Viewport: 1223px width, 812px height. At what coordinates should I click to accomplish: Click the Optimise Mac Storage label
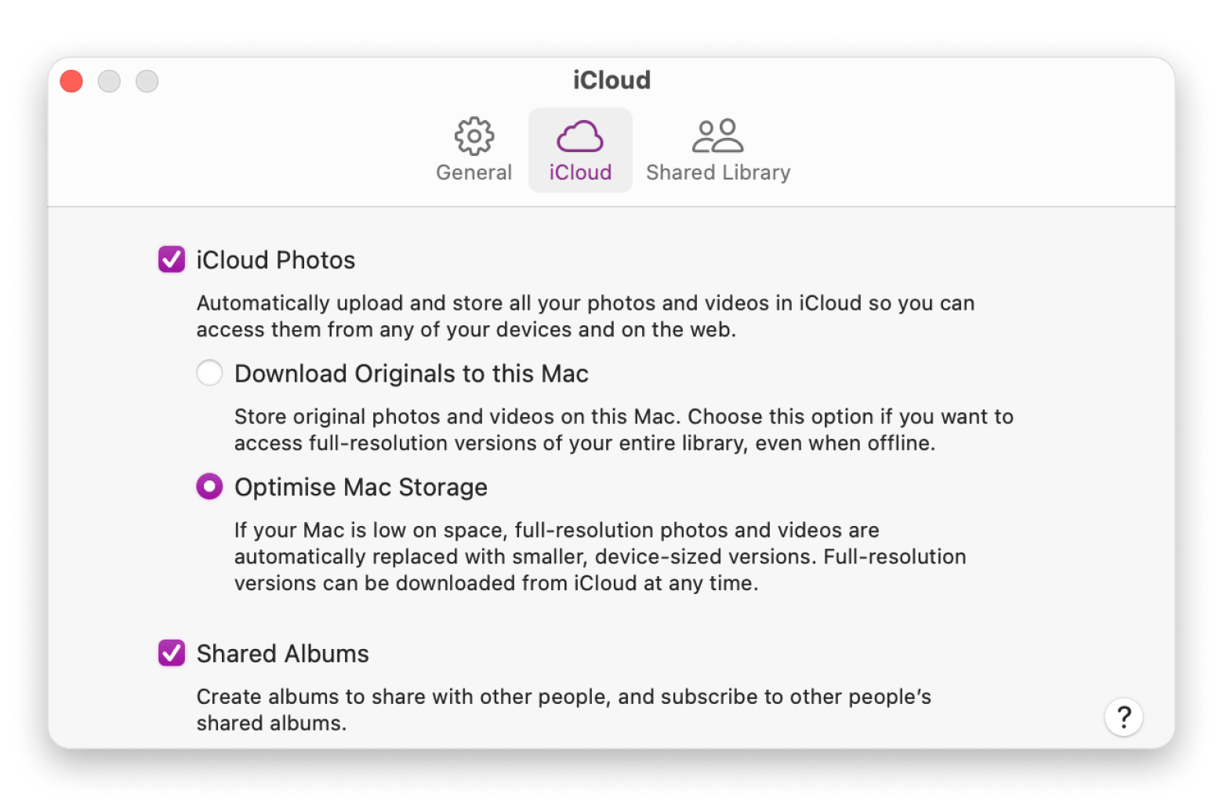[x=361, y=488]
